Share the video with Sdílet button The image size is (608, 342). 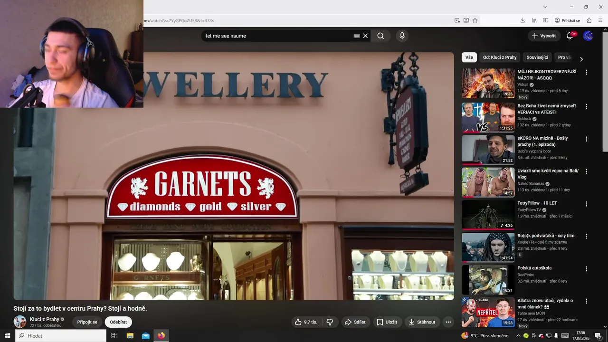point(355,322)
